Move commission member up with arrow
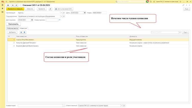192x108 pixels. pos(21,32)
